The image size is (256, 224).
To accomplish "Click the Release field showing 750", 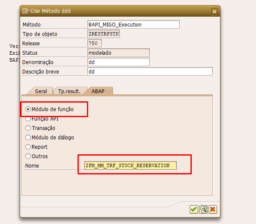I will pyautogui.click(x=95, y=43).
